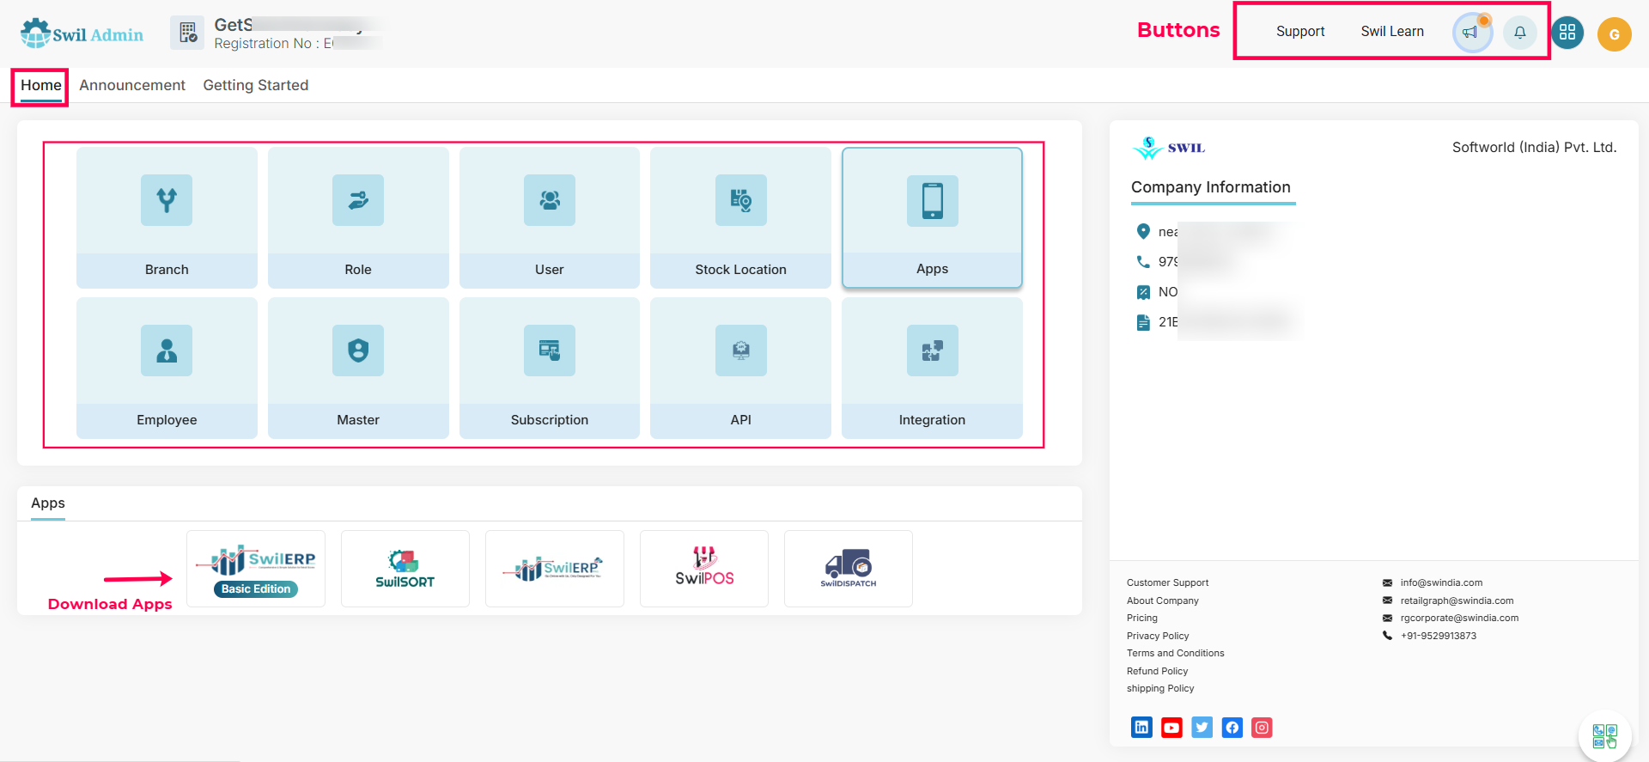
Task: Open notifications bell icon
Action: click(1519, 33)
